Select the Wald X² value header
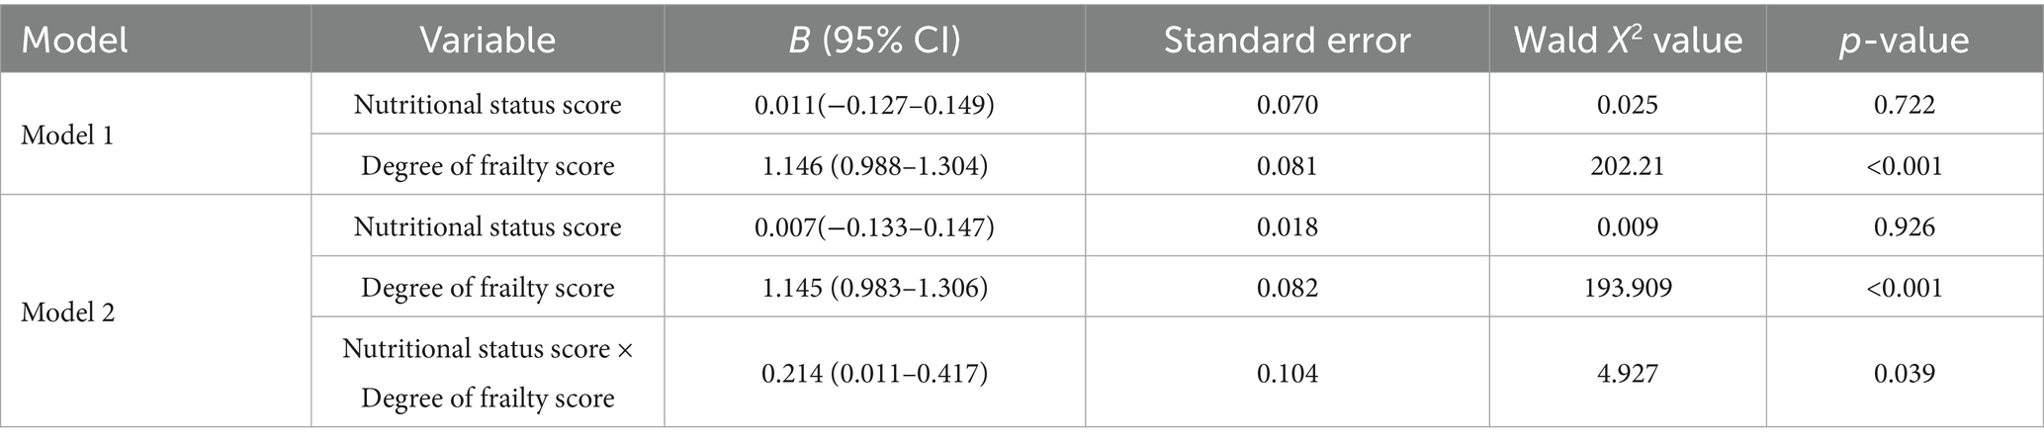2044x445 pixels. 1627,41
